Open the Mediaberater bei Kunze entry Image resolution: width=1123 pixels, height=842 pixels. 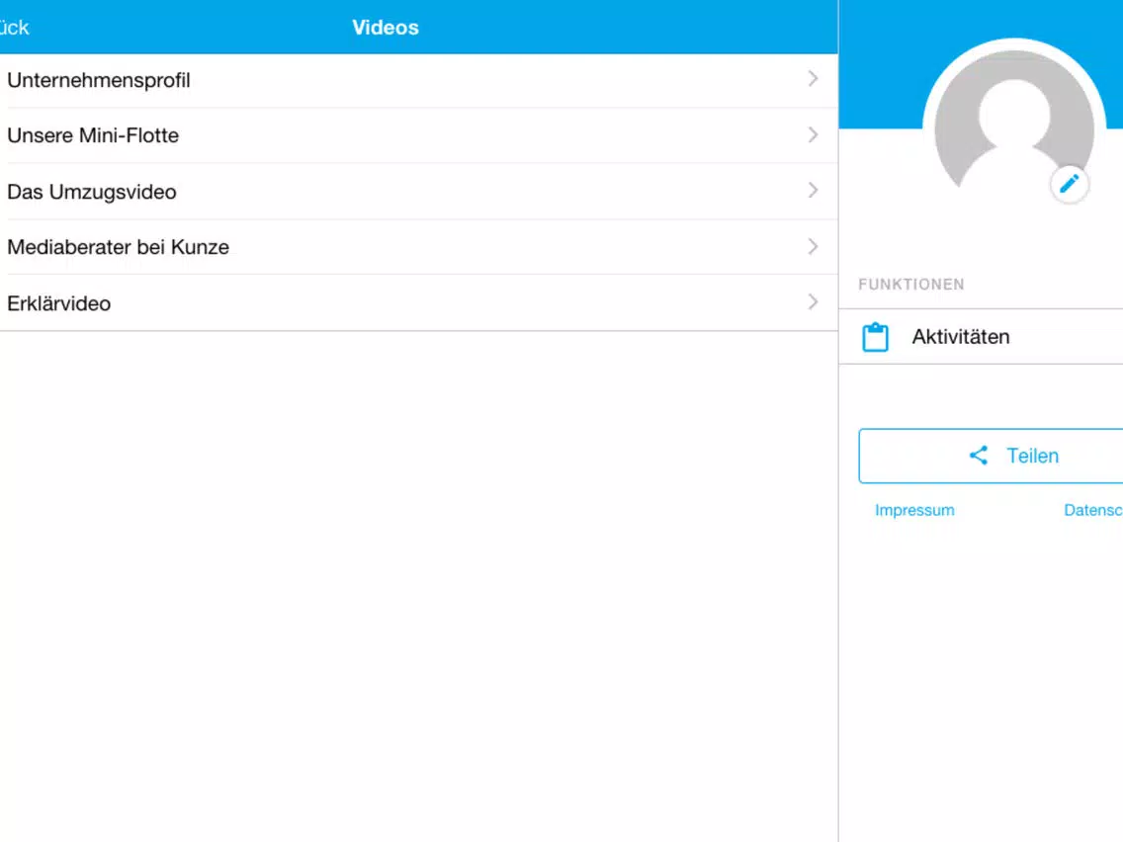(418, 247)
